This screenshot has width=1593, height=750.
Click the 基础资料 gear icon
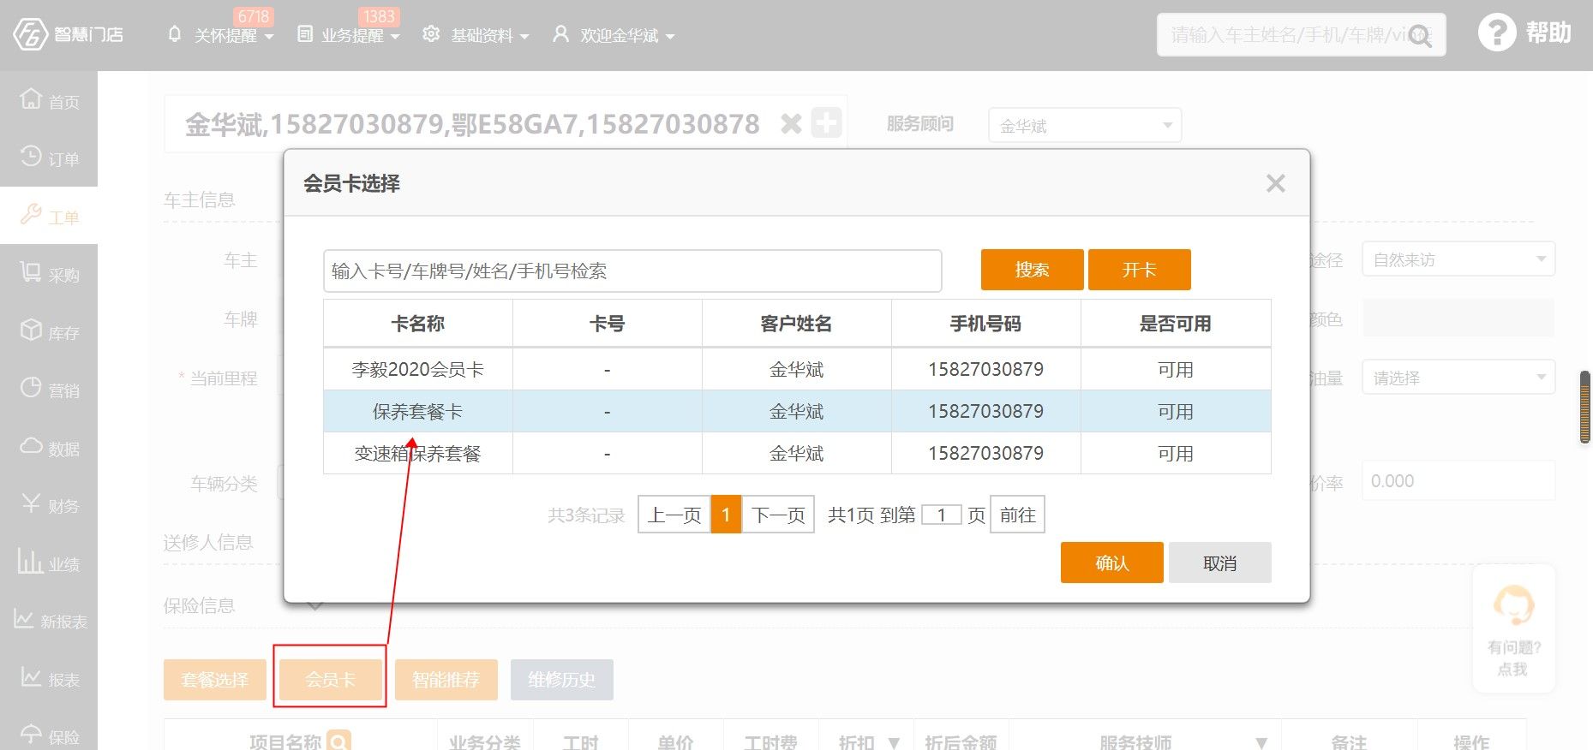[431, 34]
